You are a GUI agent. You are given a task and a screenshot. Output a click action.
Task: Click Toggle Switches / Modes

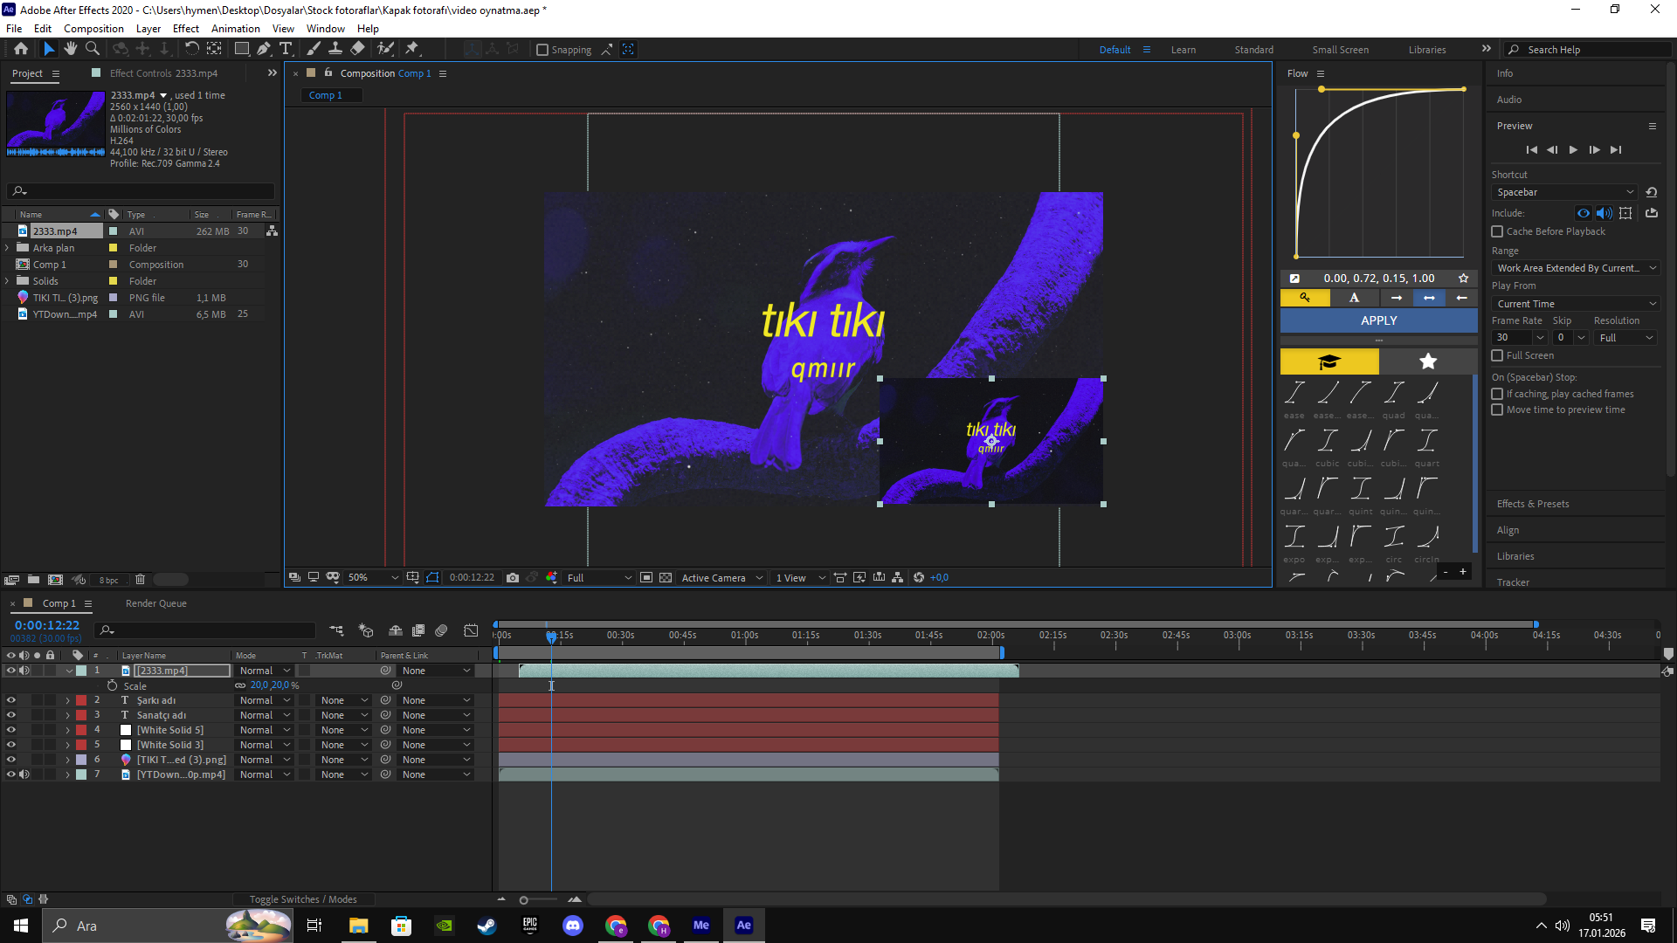click(303, 899)
